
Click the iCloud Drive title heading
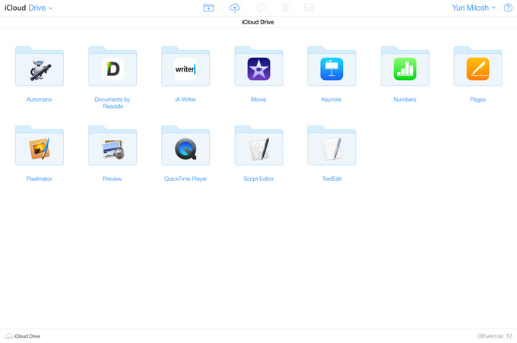click(x=258, y=22)
